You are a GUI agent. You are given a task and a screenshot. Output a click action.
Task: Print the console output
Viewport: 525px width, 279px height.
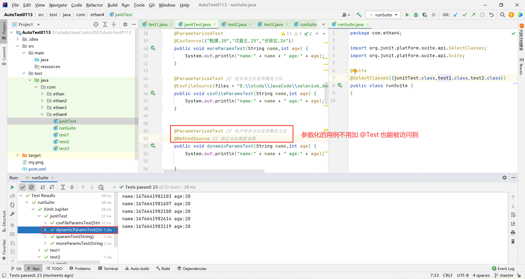click(513, 233)
